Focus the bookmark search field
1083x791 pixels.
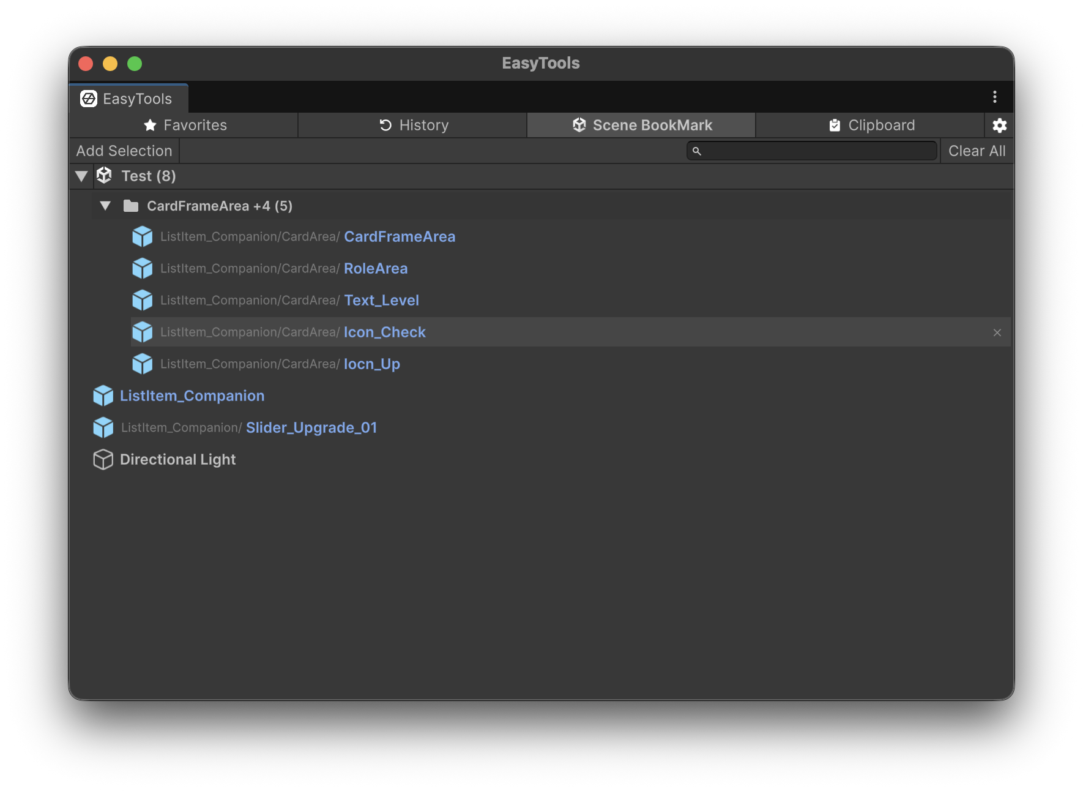(x=812, y=151)
